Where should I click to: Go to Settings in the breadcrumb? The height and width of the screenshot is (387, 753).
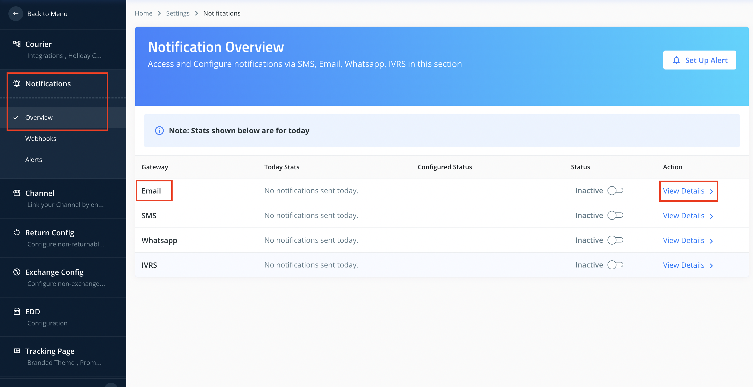pyautogui.click(x=177, y=13)
